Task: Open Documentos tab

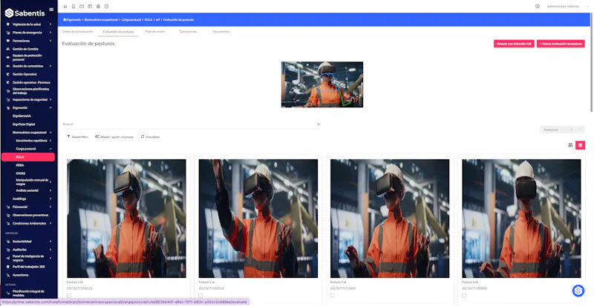Action: coord(221,32)
